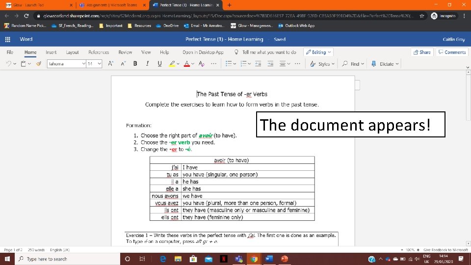Expand the Dictate options arrow
Viewport: 471px width, 265px height.
tap(397, 64)
